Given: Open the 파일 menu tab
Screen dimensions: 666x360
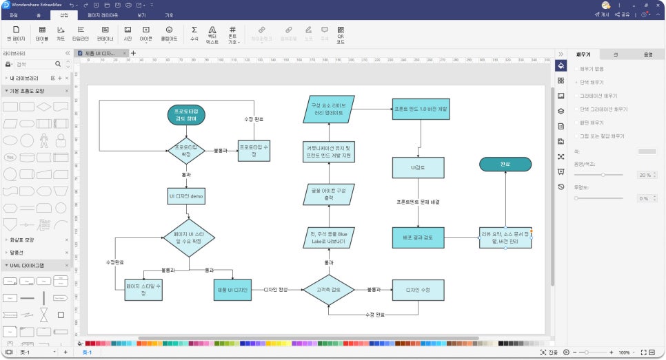Looking at the screenshot, I should tap(14, 15).
